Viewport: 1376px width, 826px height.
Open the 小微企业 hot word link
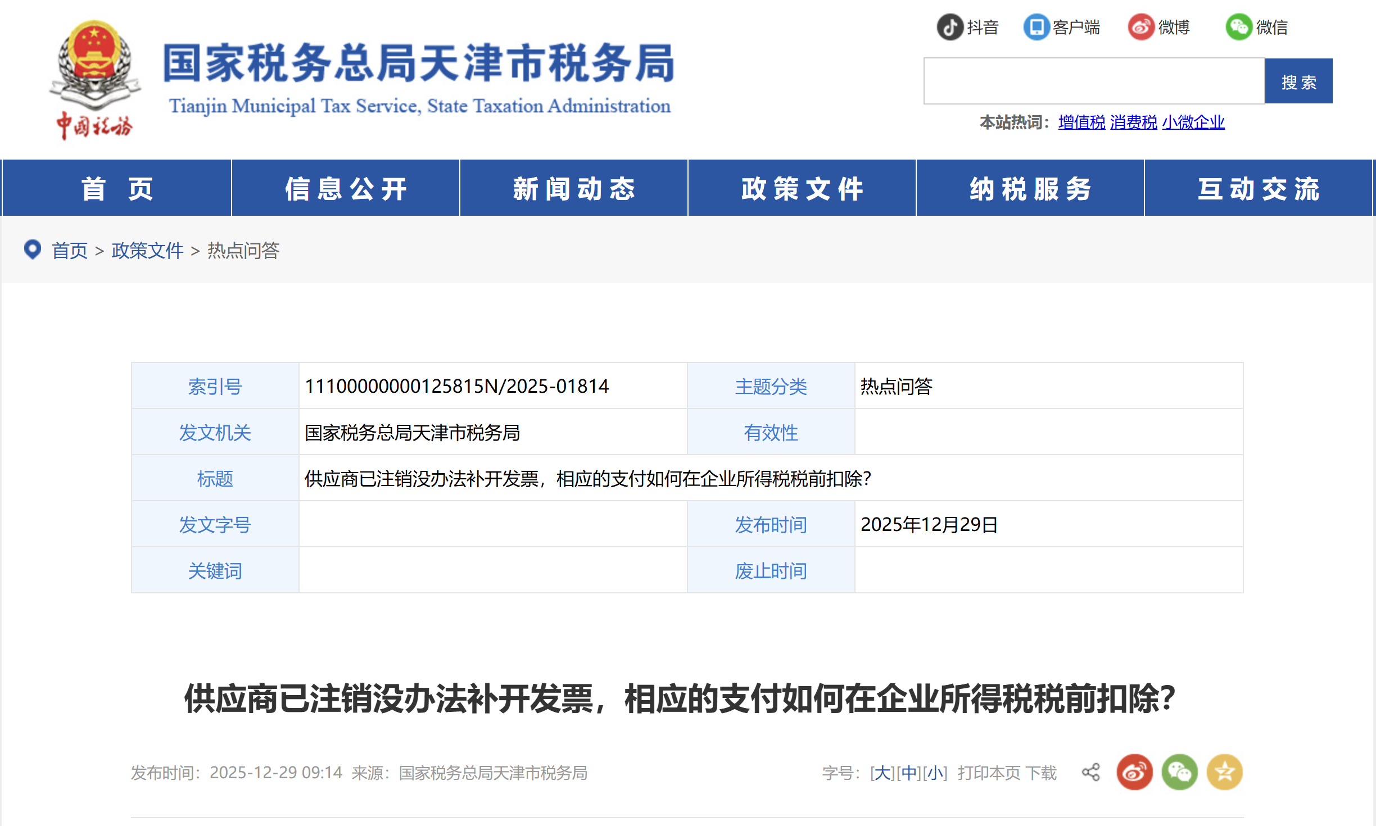pos(1194,121)
